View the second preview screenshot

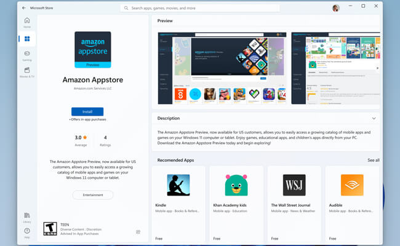pos(335,68)
